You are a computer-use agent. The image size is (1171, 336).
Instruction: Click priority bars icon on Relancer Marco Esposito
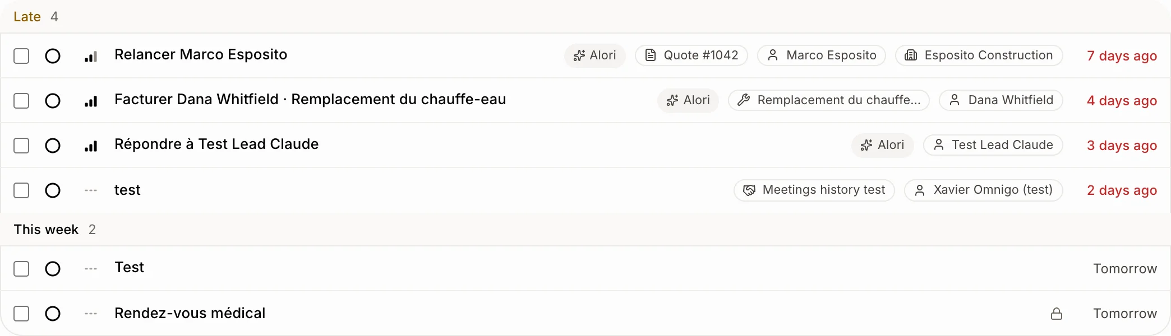(91, 57)
